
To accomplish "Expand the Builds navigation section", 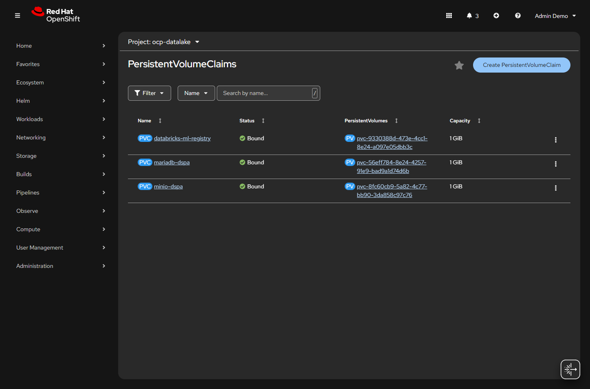I will pyautogui.click(x=61, y=174).
